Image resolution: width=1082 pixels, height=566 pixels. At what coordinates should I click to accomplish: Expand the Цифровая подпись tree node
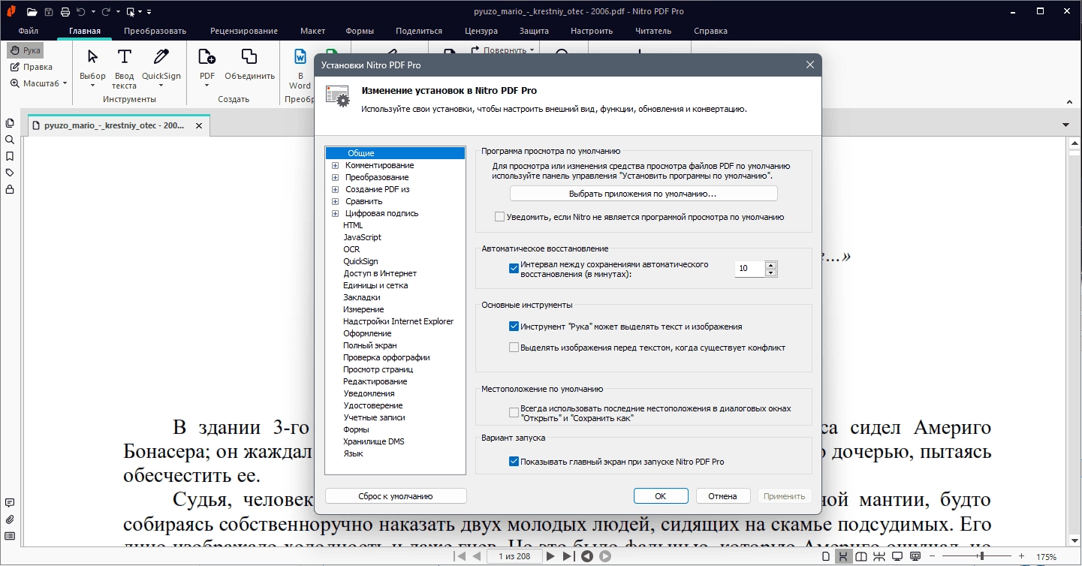(335, 213)
